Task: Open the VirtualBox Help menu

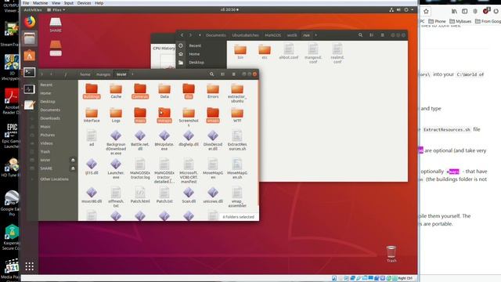Action: tap(99, 3)
